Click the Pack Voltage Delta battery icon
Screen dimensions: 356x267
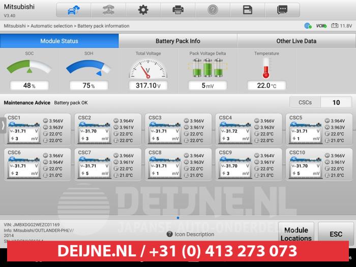[x=207, y=68]
